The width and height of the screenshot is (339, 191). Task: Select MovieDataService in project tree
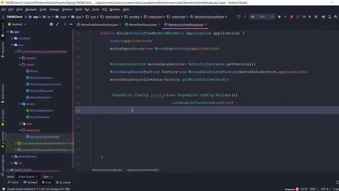pos(41,110)
